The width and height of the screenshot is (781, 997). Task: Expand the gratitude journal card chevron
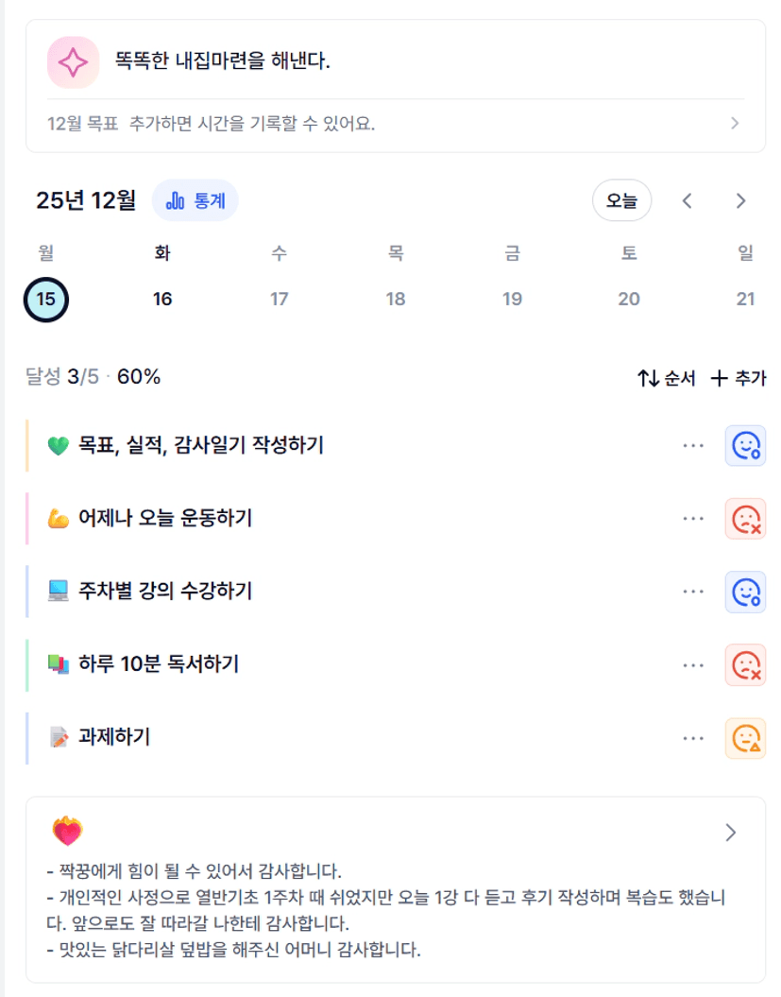730,833
